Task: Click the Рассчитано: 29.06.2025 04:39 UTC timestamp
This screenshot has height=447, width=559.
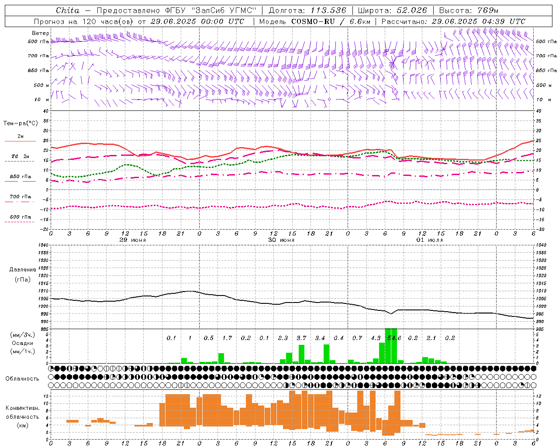Action: click(x=453, y=21)
